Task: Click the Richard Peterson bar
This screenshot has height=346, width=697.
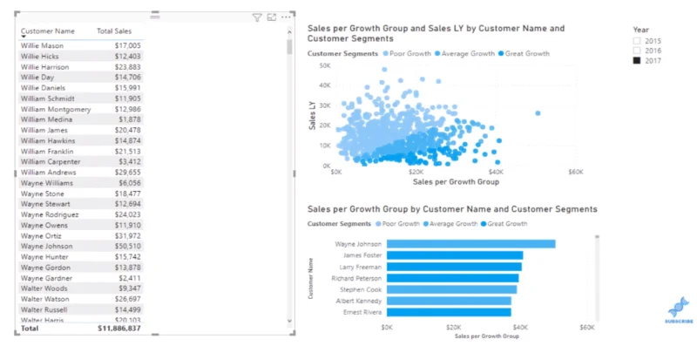Action: click(x=452, y=278)
